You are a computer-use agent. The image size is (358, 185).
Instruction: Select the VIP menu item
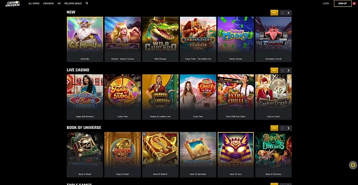pyautogui.click(x=59, y=3)
